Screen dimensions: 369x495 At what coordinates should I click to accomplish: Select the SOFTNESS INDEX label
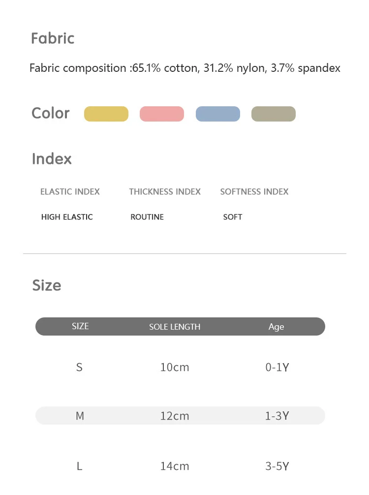pos(254,192)
